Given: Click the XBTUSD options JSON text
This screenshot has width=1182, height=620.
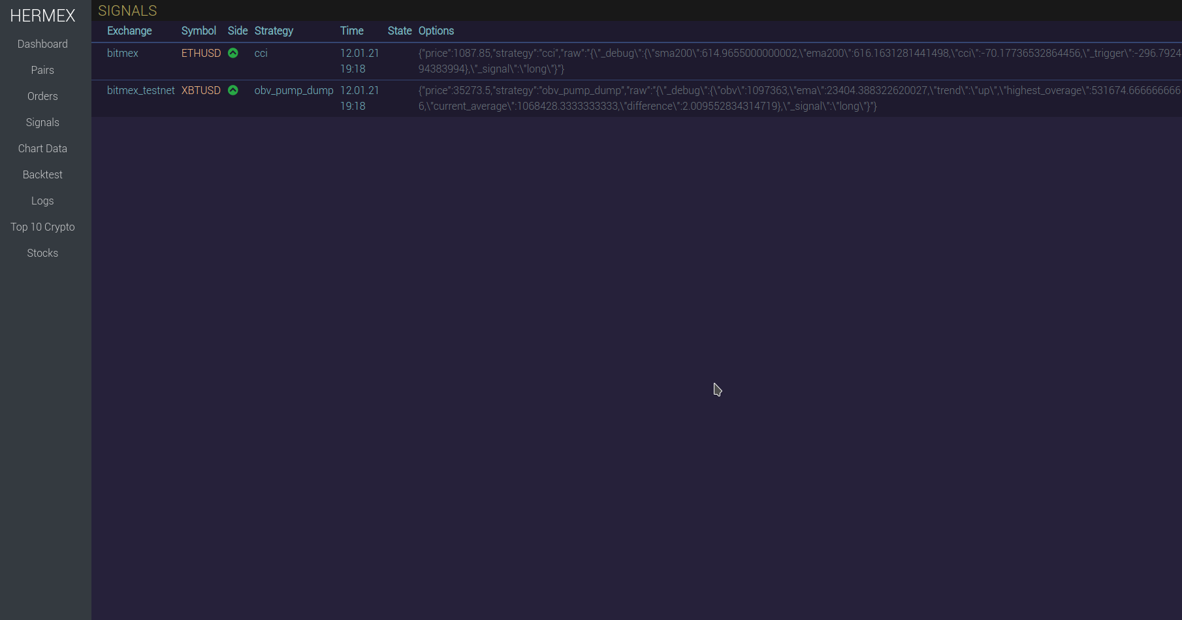Looking at the screenshot, I should [x=799, y=98].
